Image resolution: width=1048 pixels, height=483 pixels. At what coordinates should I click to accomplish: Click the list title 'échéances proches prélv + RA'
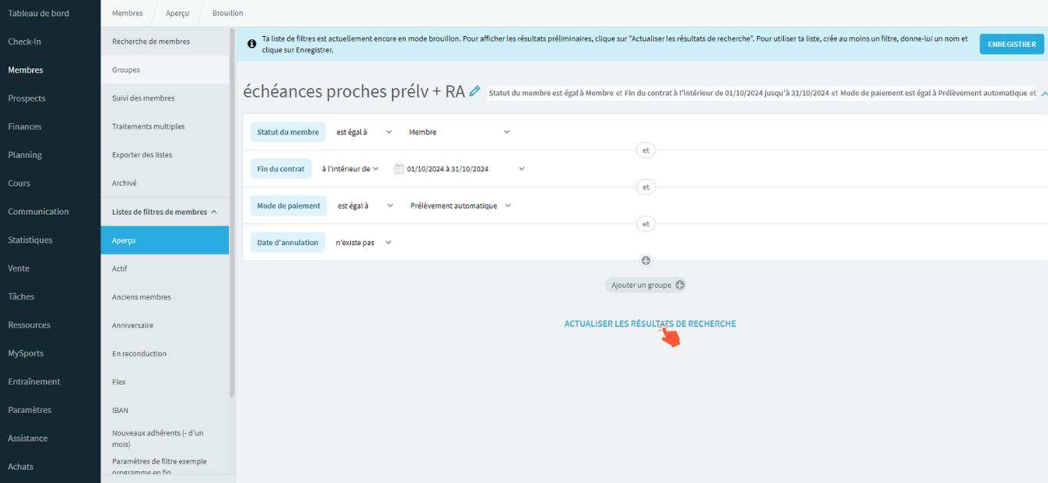coord(354,91)
